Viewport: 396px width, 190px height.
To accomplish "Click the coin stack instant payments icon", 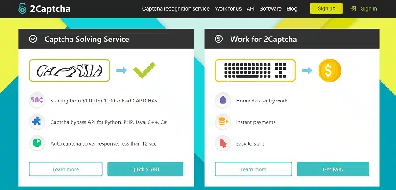I will click(223, 122).
